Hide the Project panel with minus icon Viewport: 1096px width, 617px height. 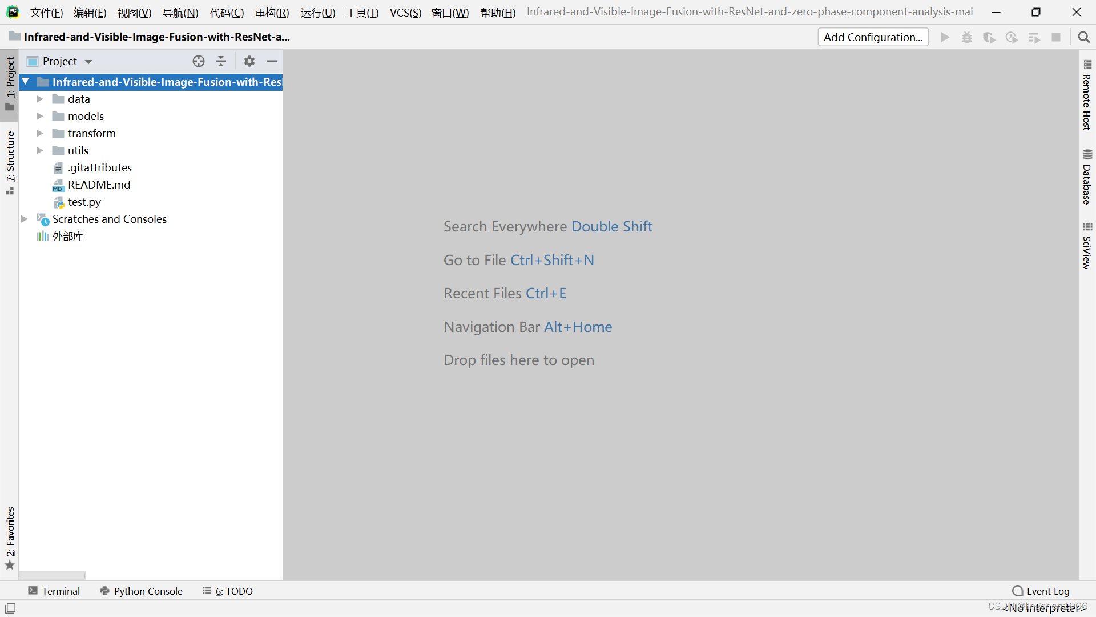click(x=272, y=61)
